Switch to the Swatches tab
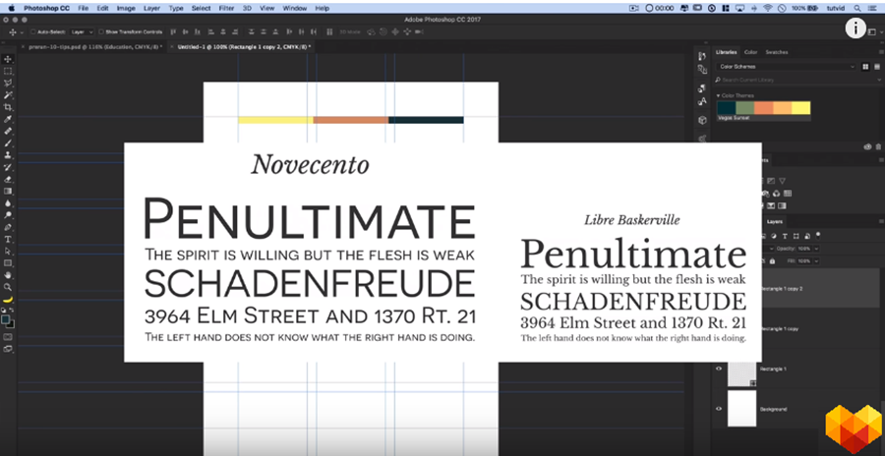This screenshot has width=885, height=456. pyautogui.click(x=776, y=52)
